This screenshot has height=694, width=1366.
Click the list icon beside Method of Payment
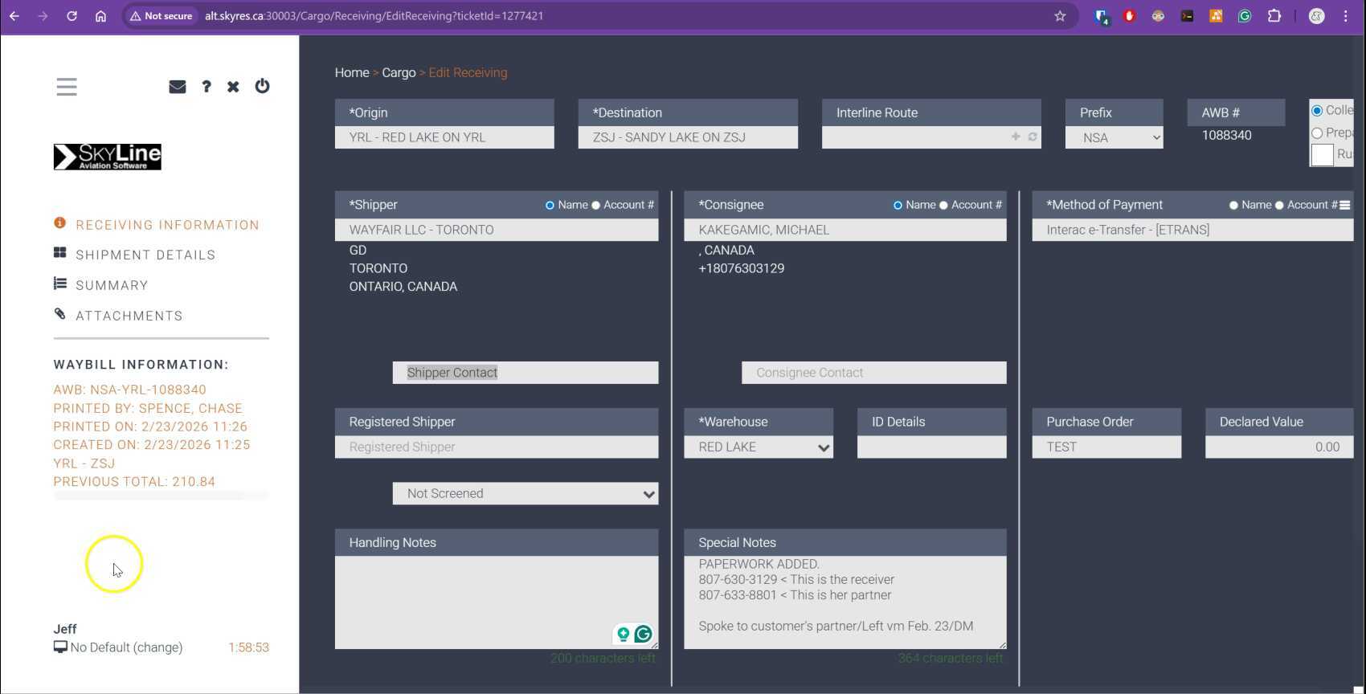click(1344, 206)
